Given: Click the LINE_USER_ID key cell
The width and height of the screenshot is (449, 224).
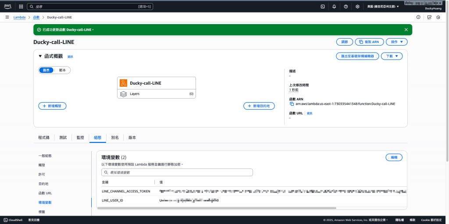Looking at the screenshot, I should (112, 200).
